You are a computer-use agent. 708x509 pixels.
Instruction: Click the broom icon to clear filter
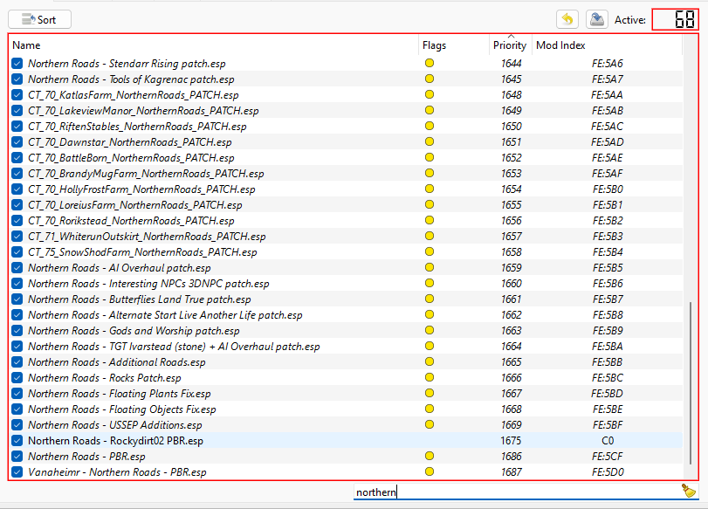[x=689, y=491]
